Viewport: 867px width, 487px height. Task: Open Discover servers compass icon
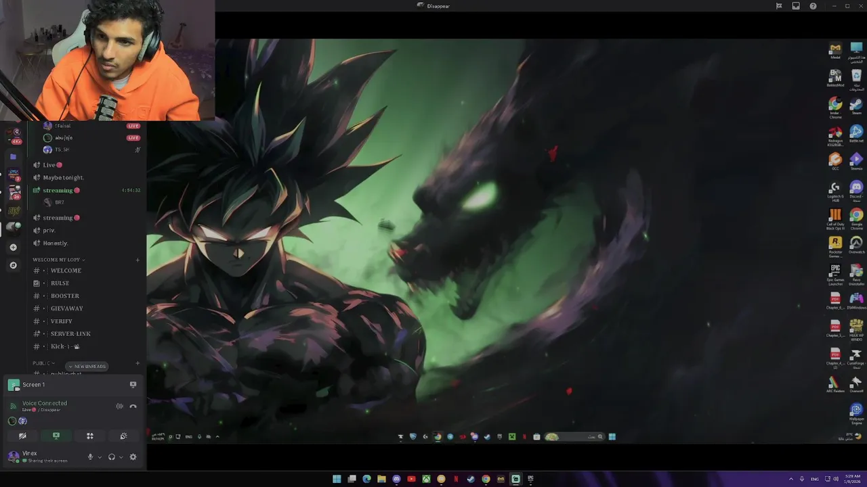(x=13, y=265)
